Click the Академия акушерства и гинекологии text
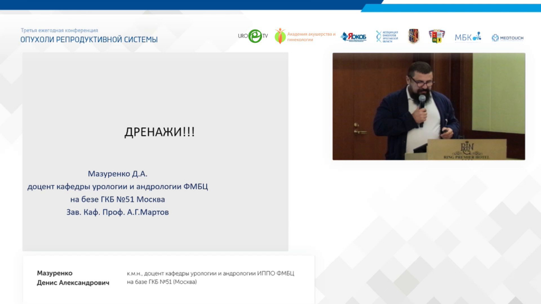The height and width of the screenshot is (304, 541). (311, 36)
